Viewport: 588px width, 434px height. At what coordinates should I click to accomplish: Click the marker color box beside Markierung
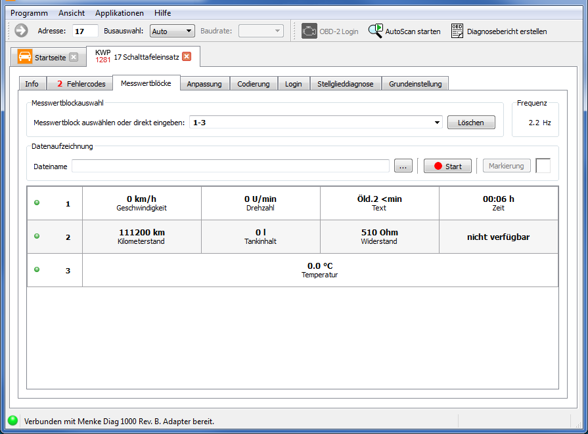pos(543,166)
